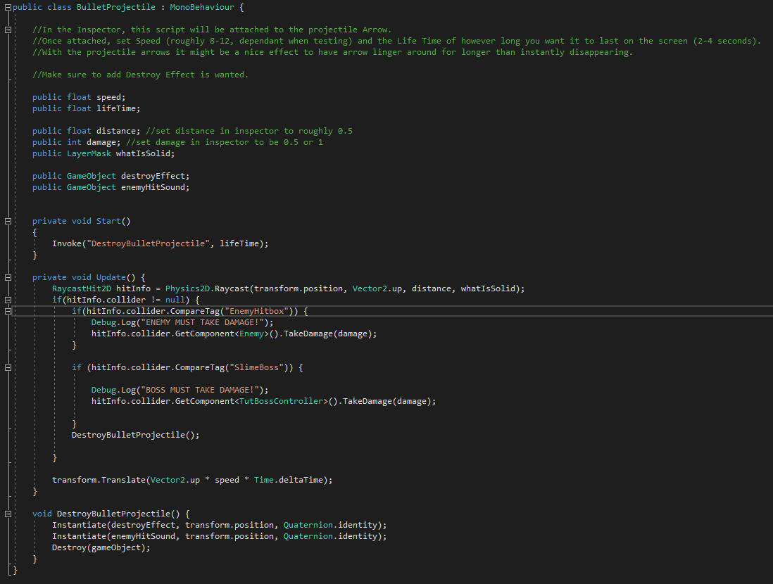This screenshot has height=584, width=773.
Task: Collapse the Inspector comment block
Action: [8, 30]
